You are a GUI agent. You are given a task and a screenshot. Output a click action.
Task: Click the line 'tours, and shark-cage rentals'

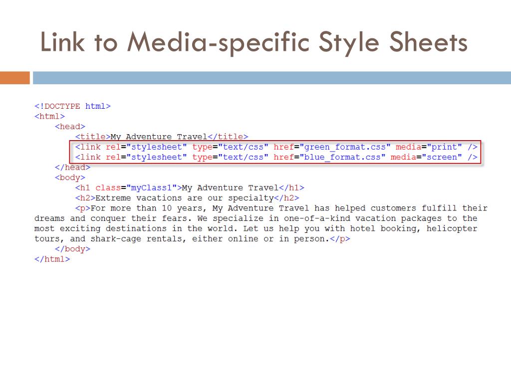tap(192, 239)
